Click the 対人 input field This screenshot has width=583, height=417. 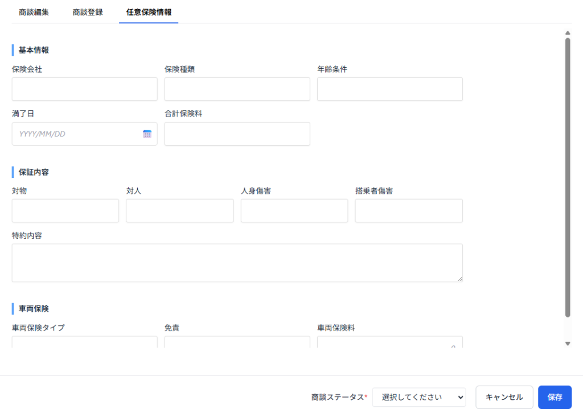tap(179, 210)
